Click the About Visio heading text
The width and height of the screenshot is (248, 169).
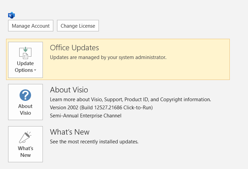[x=69, y=90]
